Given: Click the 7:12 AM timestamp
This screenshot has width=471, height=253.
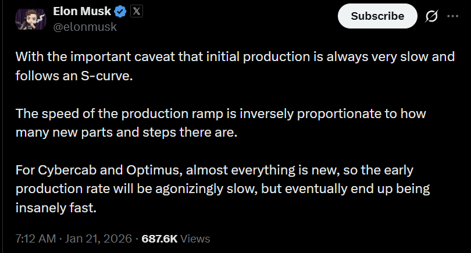Looking at the screenshot, I should pos(35,238).
